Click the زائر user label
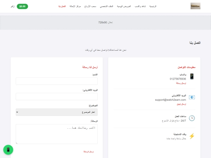The width and height of the screenshot is (211, 158). (13, 6)
